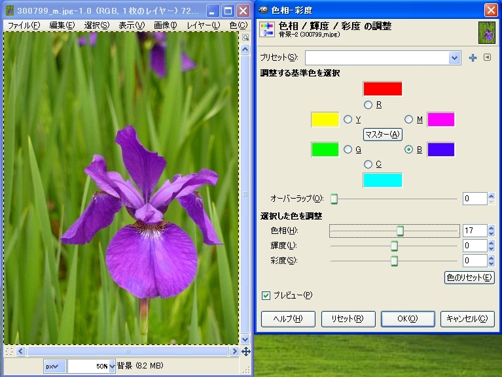Select the R red radio button
The image size is (502, 377).
[x=368, y=105]
